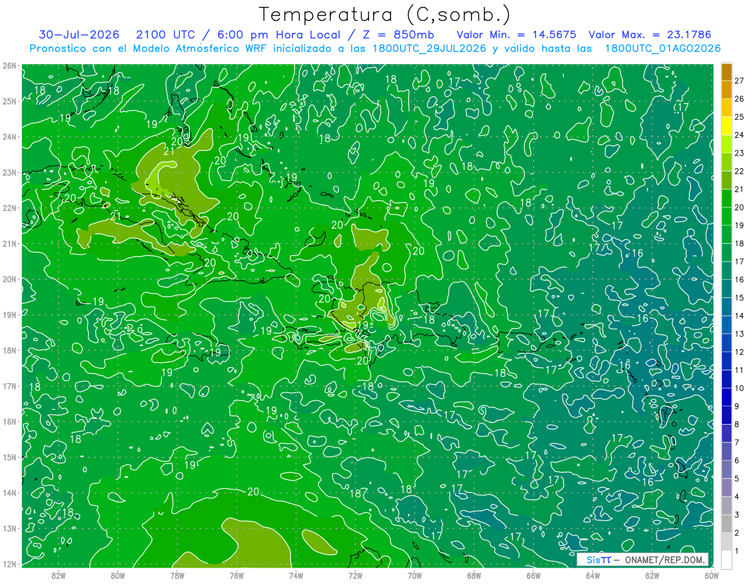Click the latitude label '20N'
Viewport: 756px width, 584px height.
point(9,279)
